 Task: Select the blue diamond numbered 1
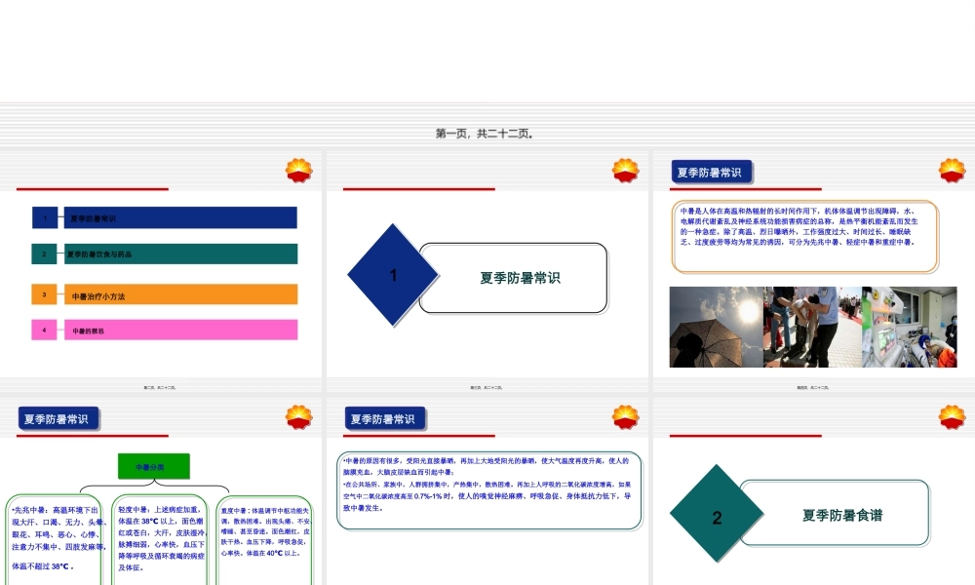click(394, 275)
